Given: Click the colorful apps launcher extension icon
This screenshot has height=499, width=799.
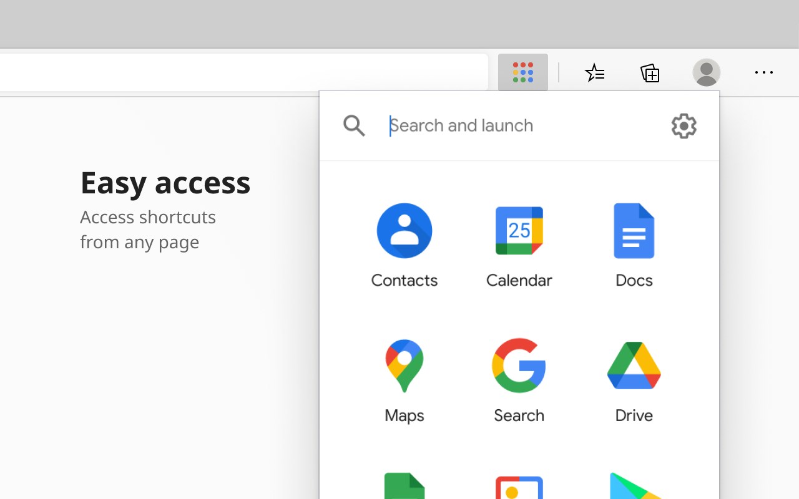Looking at the screenshot, I should 523,72.
